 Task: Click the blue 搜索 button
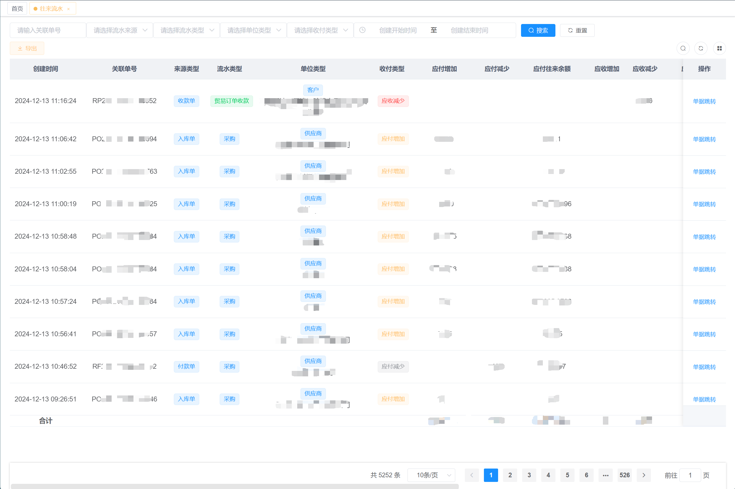(538, 30)
